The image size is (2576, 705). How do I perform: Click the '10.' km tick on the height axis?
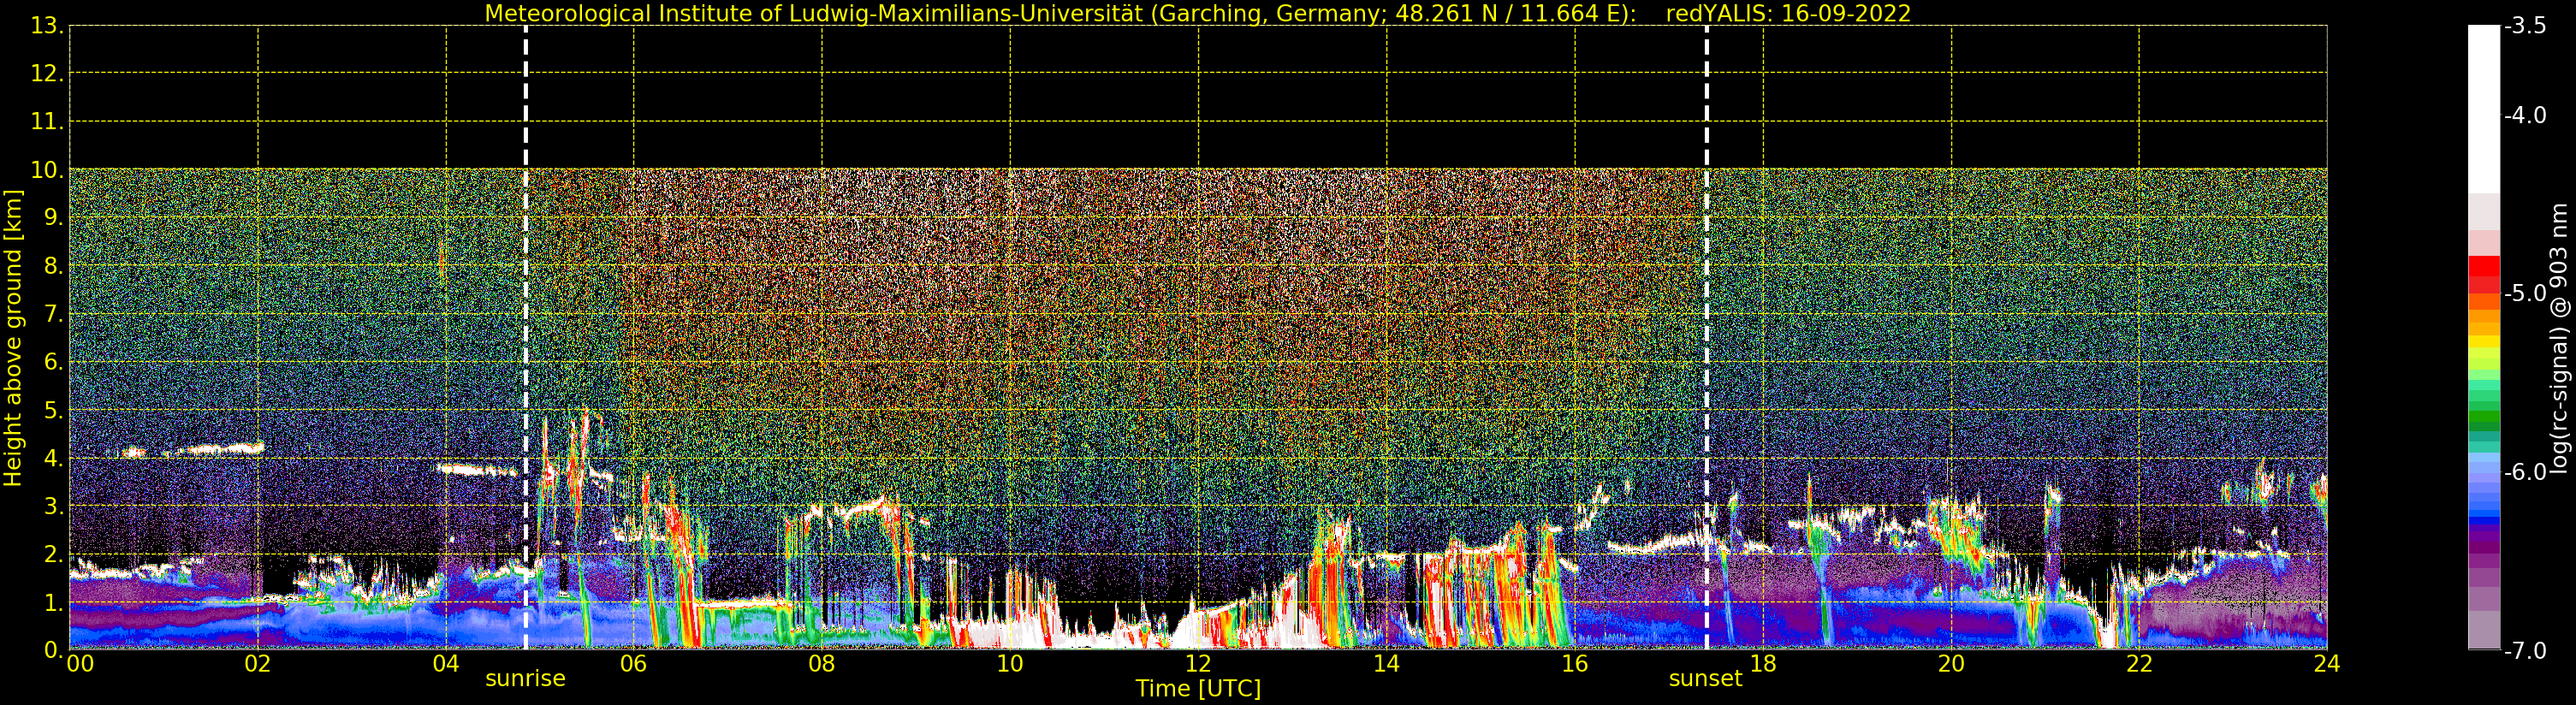[x=48, y=170]
